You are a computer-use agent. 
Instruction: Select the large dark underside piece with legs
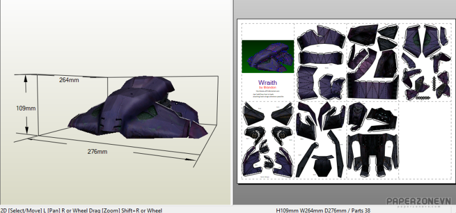tap(372, 155)
